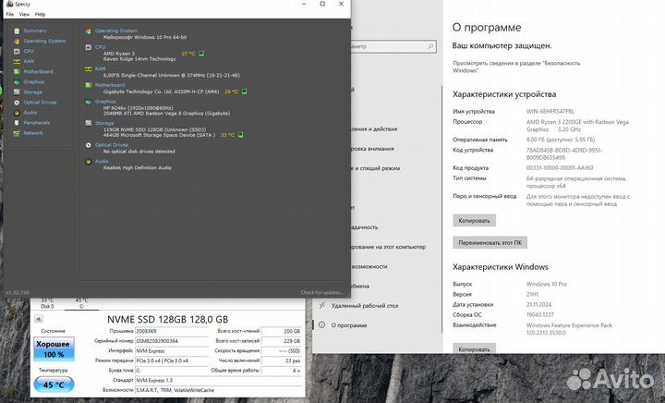Click the Settings search box
Viewport: 665px width, 403px height.
coord(393,46)
